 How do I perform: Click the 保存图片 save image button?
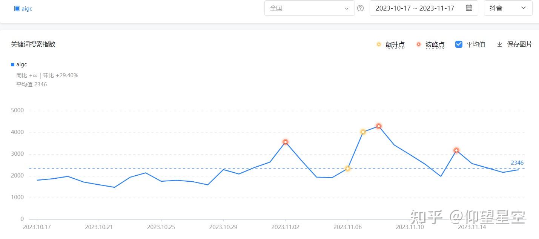(x=519, y=44)
